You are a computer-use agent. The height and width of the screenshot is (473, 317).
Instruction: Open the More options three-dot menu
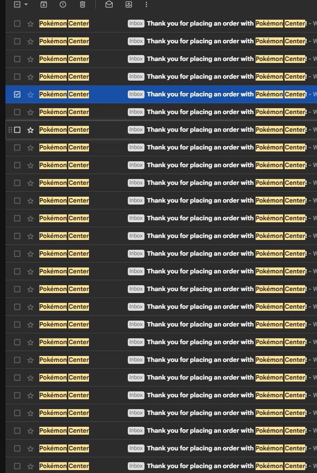click(146, 4)
